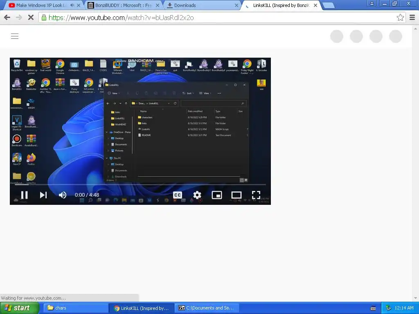Close the LinksKILL tab

pyautogui.click(x=315, y=5)
